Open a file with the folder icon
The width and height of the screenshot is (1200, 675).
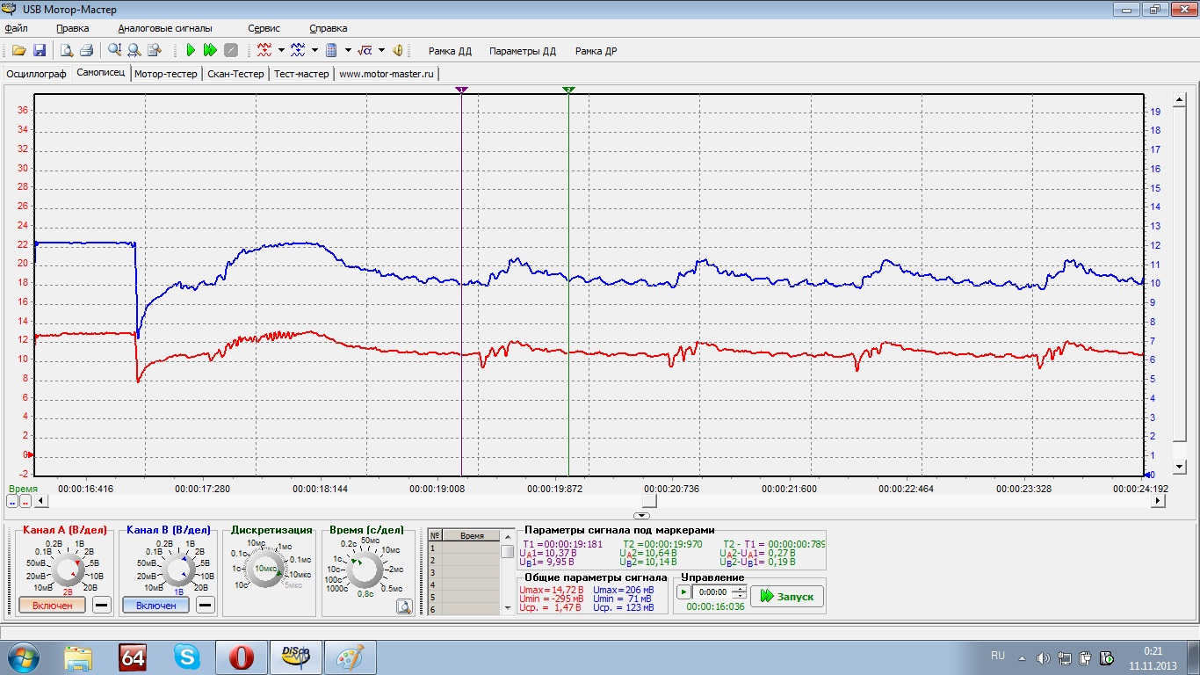point(18,51)
